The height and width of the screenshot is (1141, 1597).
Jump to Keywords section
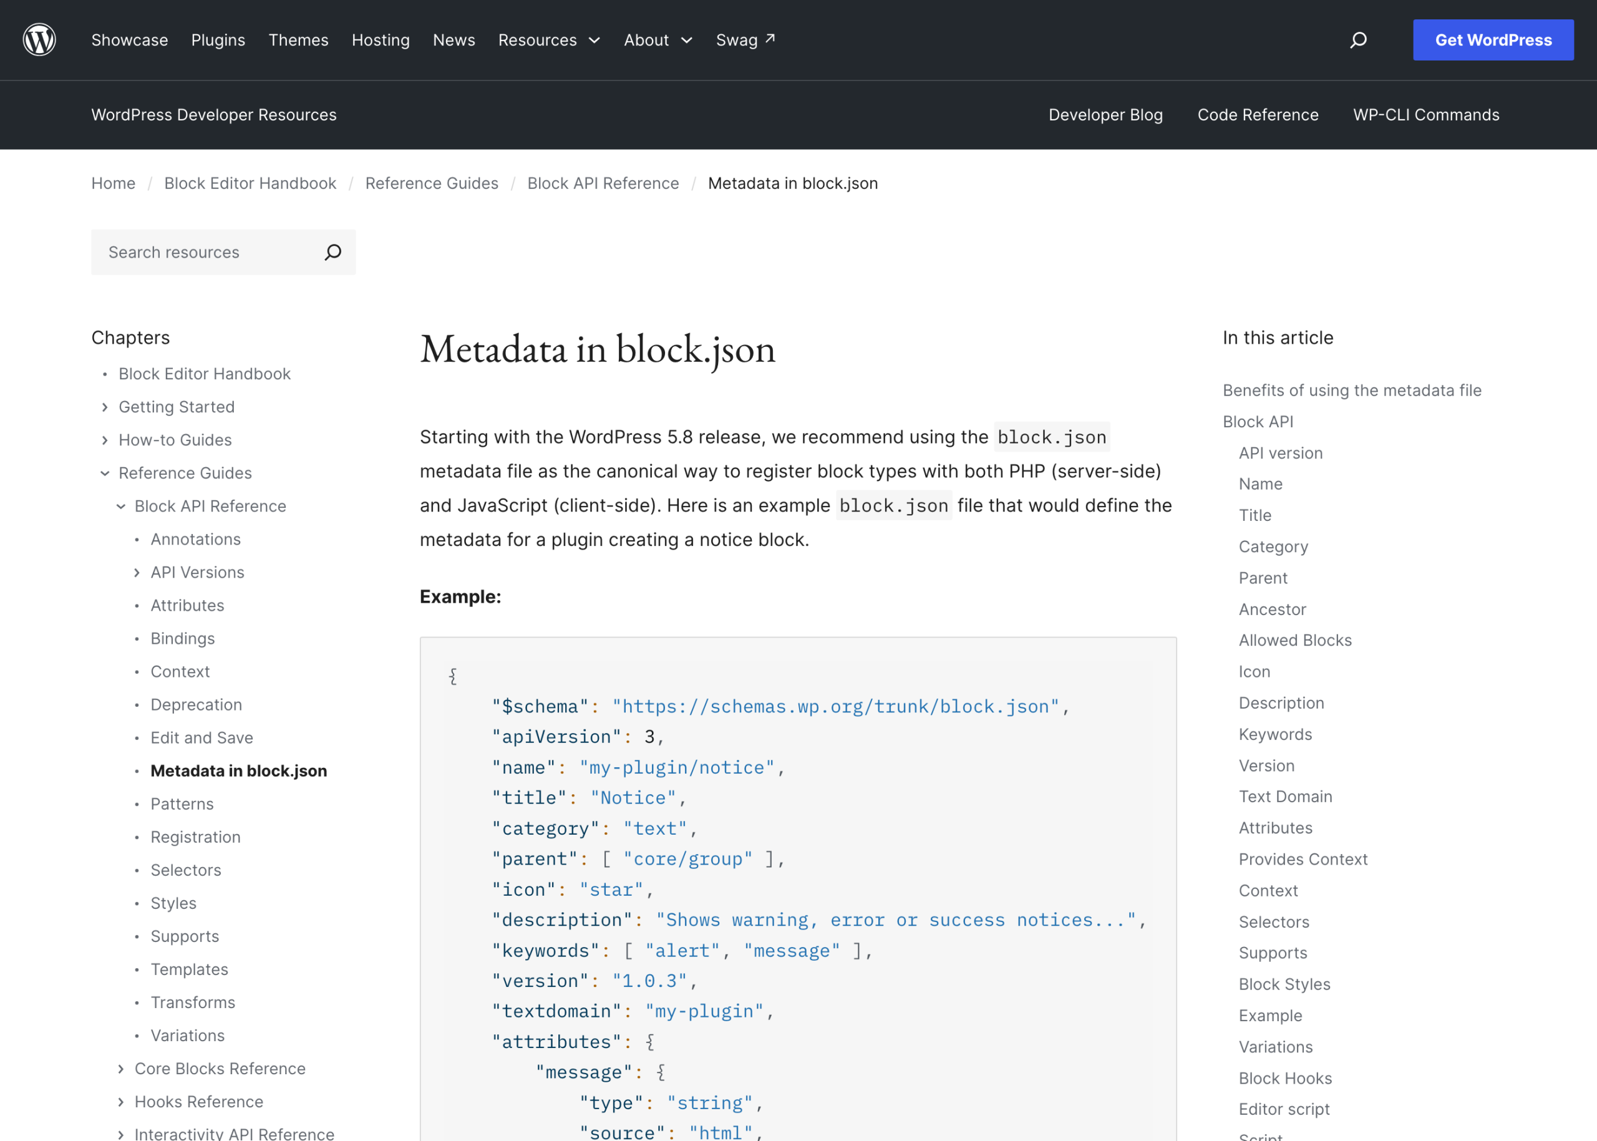point(1275,734)
